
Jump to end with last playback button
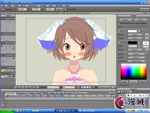pyautogui.click(x=37, y=87)
